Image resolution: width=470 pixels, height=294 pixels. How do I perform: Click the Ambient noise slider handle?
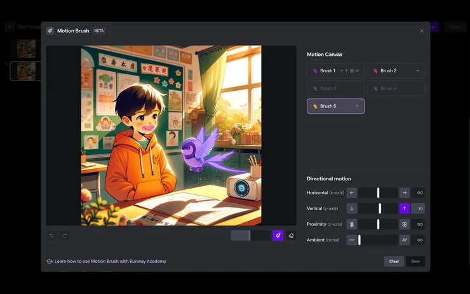pos(359,240)
